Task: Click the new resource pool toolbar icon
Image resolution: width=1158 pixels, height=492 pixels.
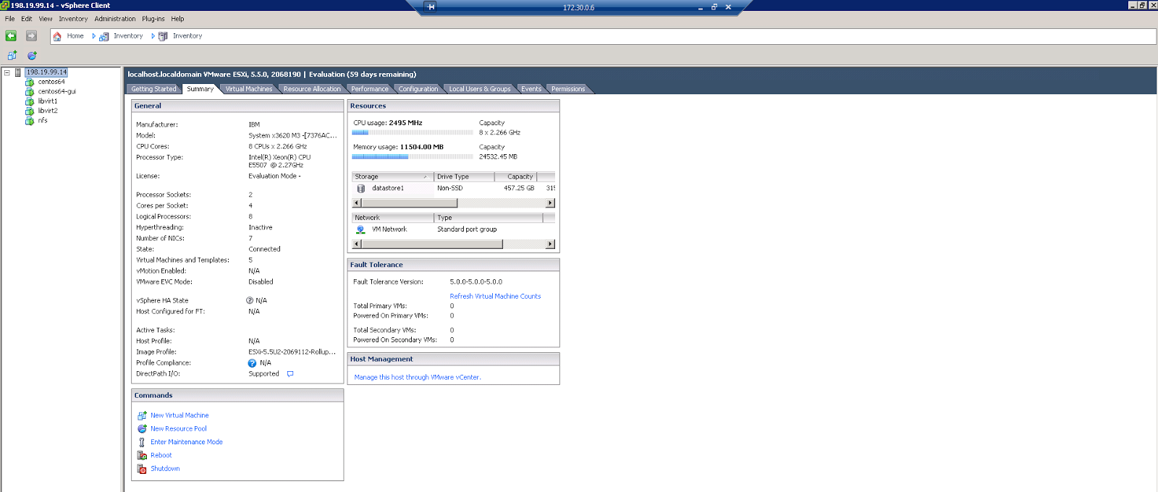Action: pos(32,55)
